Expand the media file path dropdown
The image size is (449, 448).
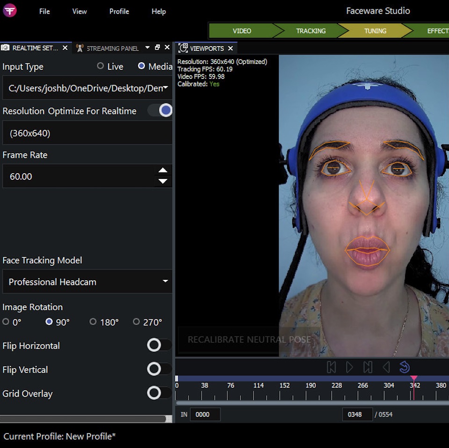(x=165, y=88)
